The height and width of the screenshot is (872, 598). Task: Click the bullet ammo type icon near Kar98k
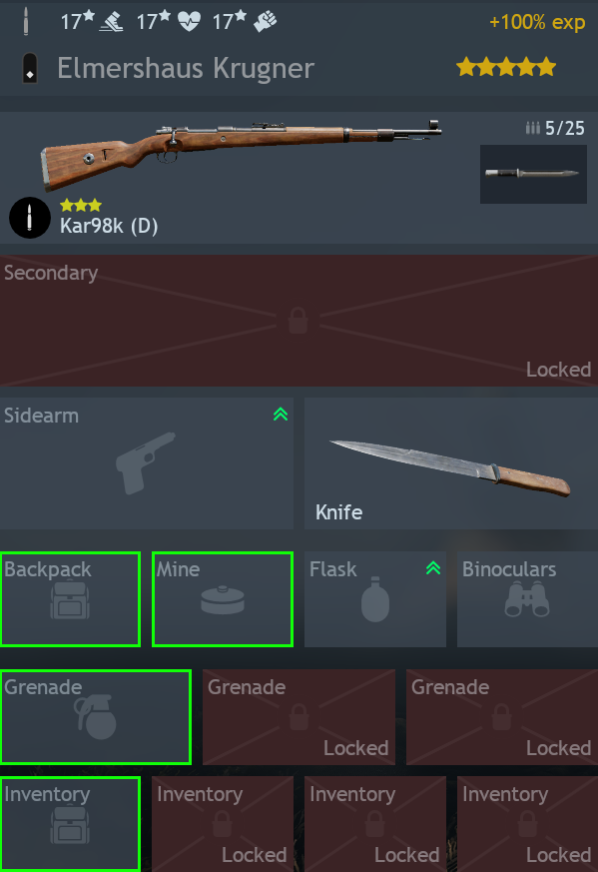pyautogui.click(x=30, y=218)
